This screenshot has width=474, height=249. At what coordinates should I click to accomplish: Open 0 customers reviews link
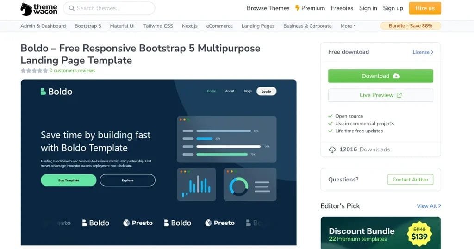click(72, 71)
